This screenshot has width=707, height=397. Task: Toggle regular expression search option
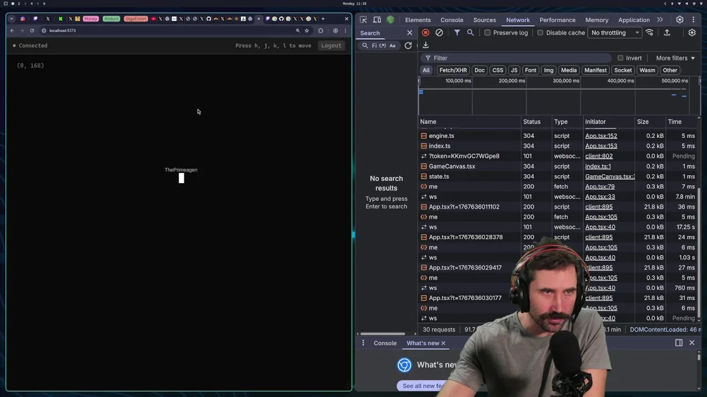click(382, 46)
